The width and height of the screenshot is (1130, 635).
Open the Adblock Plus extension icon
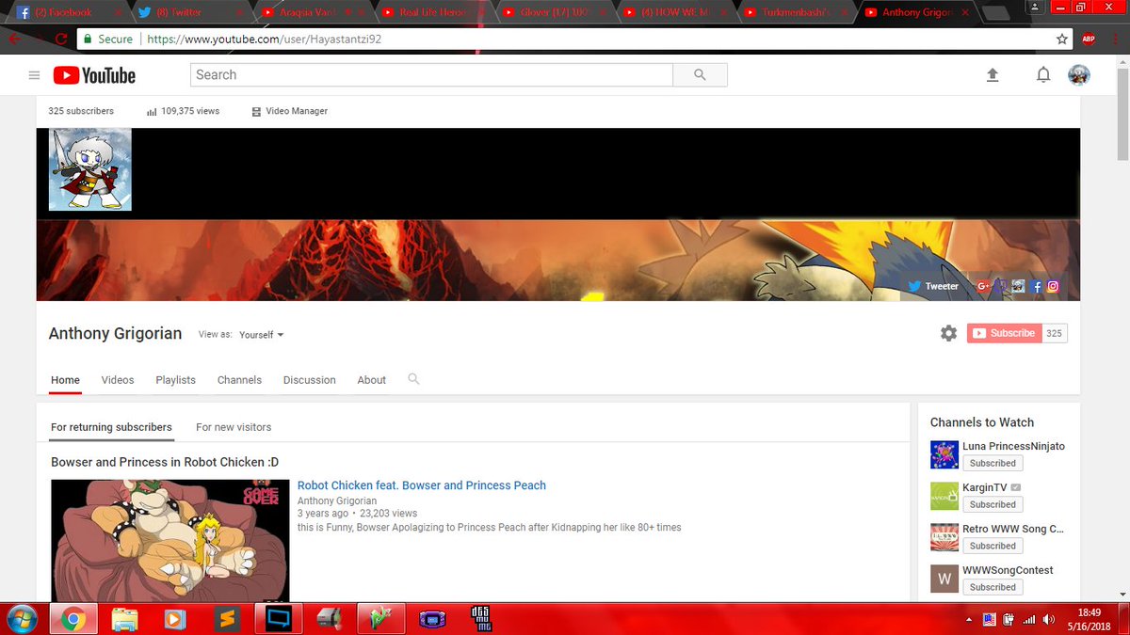coord(1089,40)
